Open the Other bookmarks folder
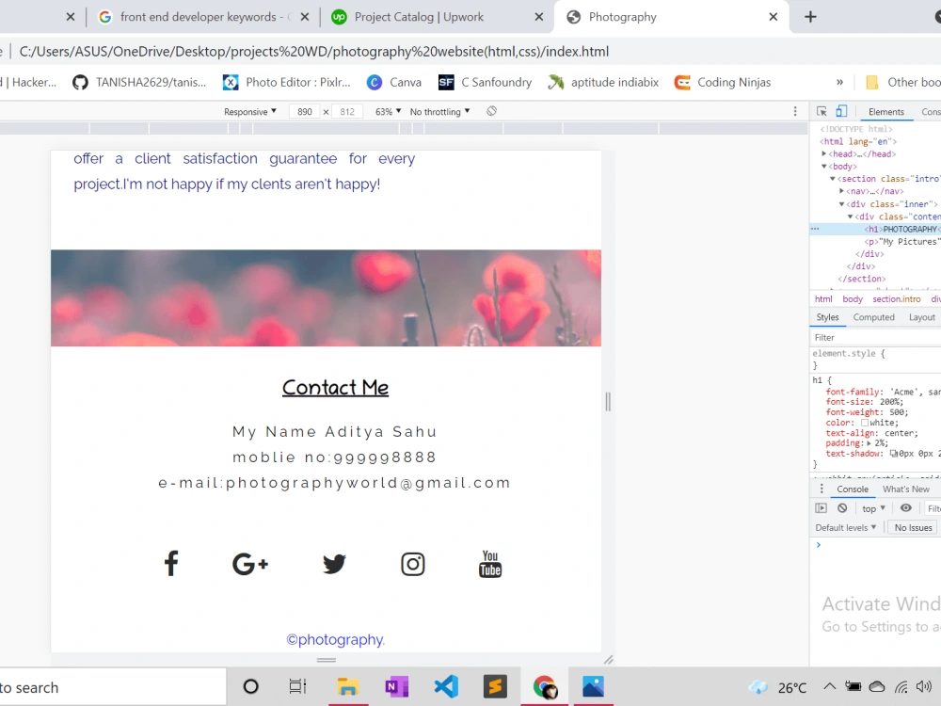Screen dimensions: 941x706 pyautogui.click(x=903, y=82)
